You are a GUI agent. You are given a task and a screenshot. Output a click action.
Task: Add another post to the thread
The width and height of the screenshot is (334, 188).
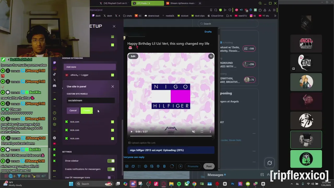tap(180, 166)
